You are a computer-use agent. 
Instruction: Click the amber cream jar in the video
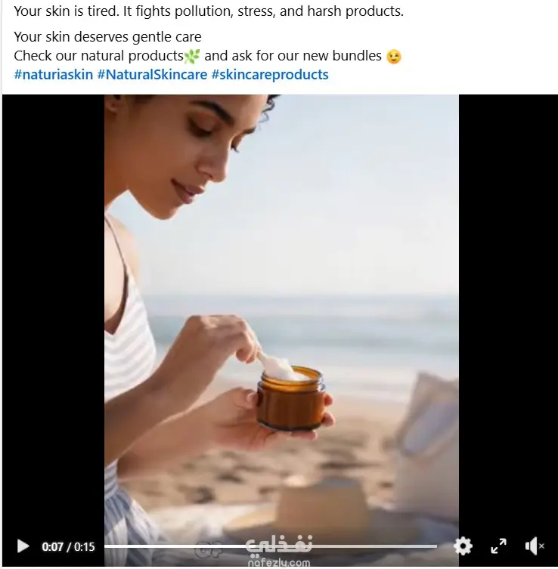point(291,398)
